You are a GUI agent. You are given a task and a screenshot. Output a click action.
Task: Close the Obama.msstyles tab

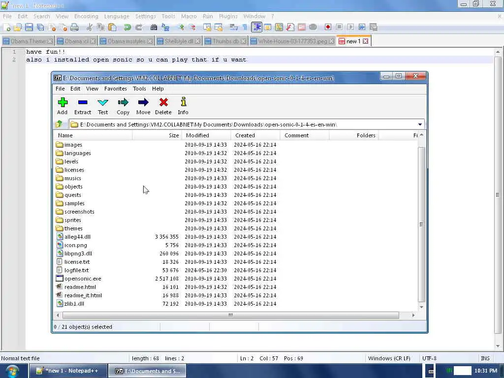(150, 41)
